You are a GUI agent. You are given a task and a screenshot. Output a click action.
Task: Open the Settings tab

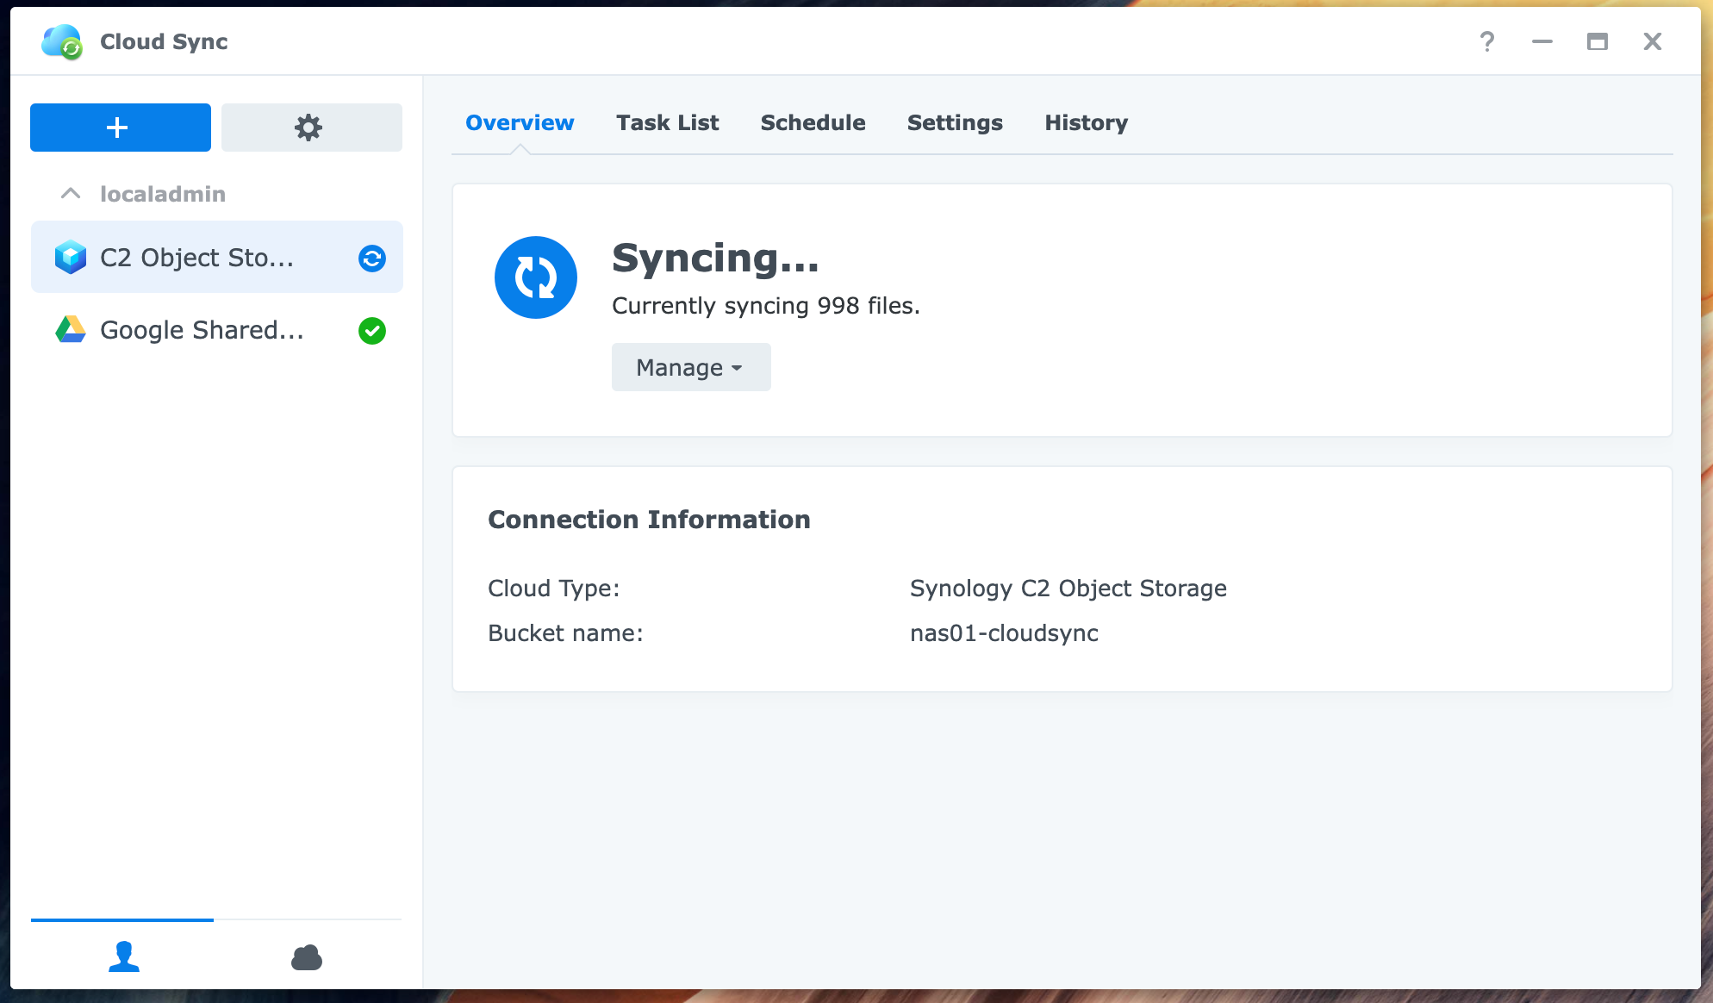click(x=955, y=122)
